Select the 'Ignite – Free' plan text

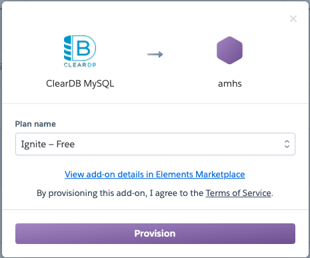click(x=48, y=144)
